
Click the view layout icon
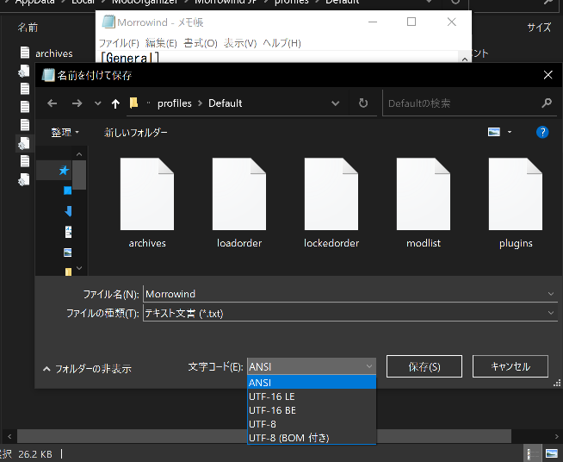494,132
